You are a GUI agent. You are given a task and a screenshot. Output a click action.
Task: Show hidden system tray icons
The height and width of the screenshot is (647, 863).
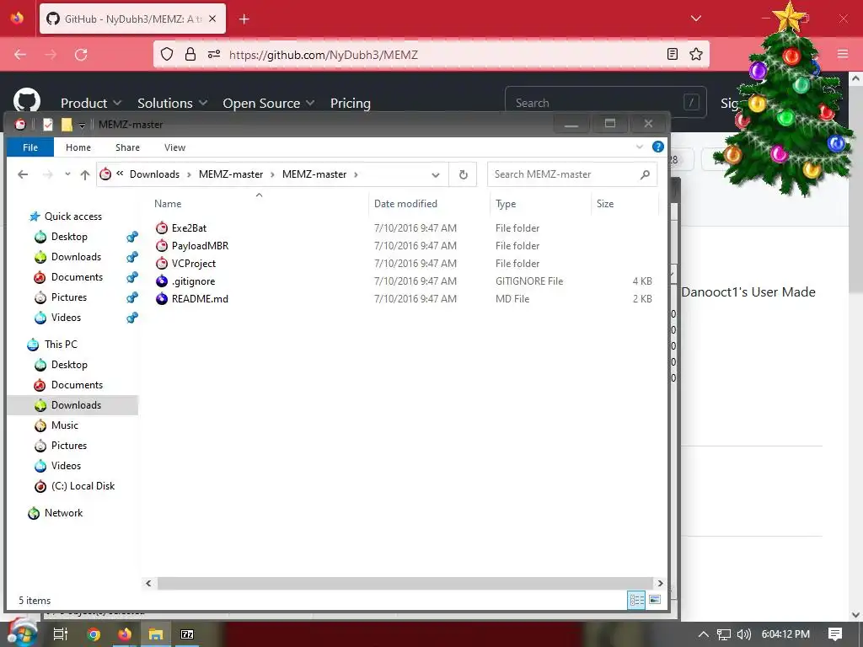703,634
